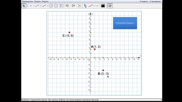Viewport: 182px width, 102px height.
Task: Open dropdown next to point tool
Action: 34,6
